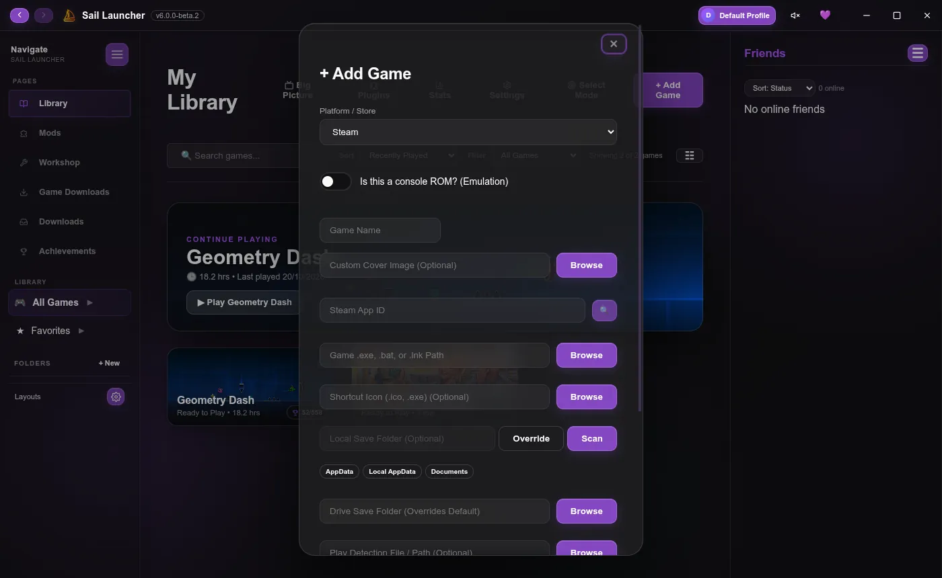
Task: Open the Library page
Action: [x=70, y=104]
